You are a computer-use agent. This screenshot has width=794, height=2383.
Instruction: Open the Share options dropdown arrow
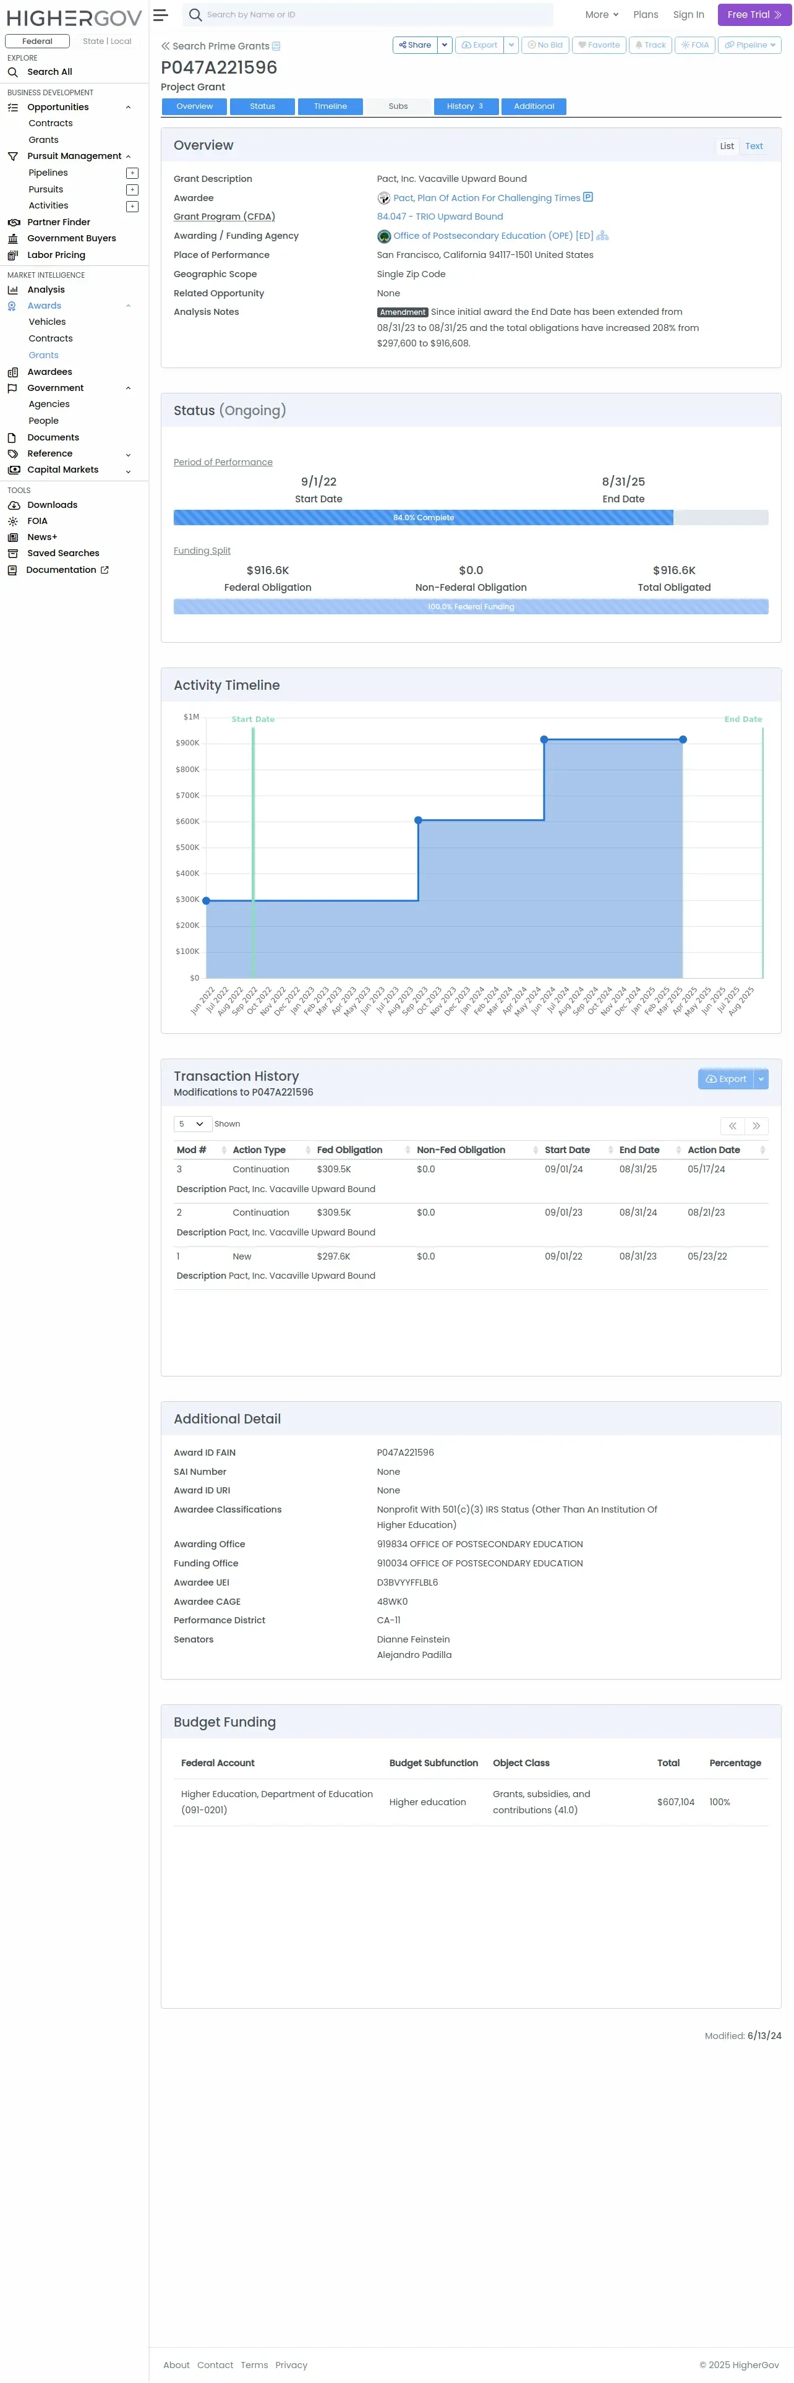445,45
